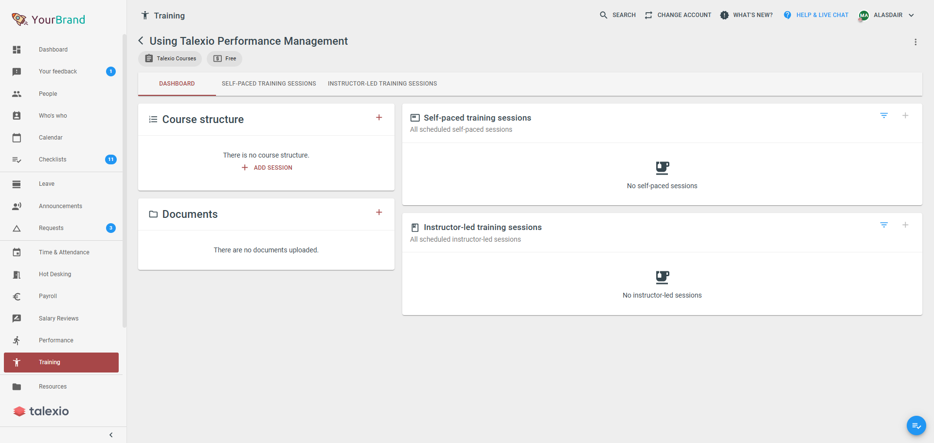
Task: Open the Calendar icon in sidebar
Action: pos(17,138)
